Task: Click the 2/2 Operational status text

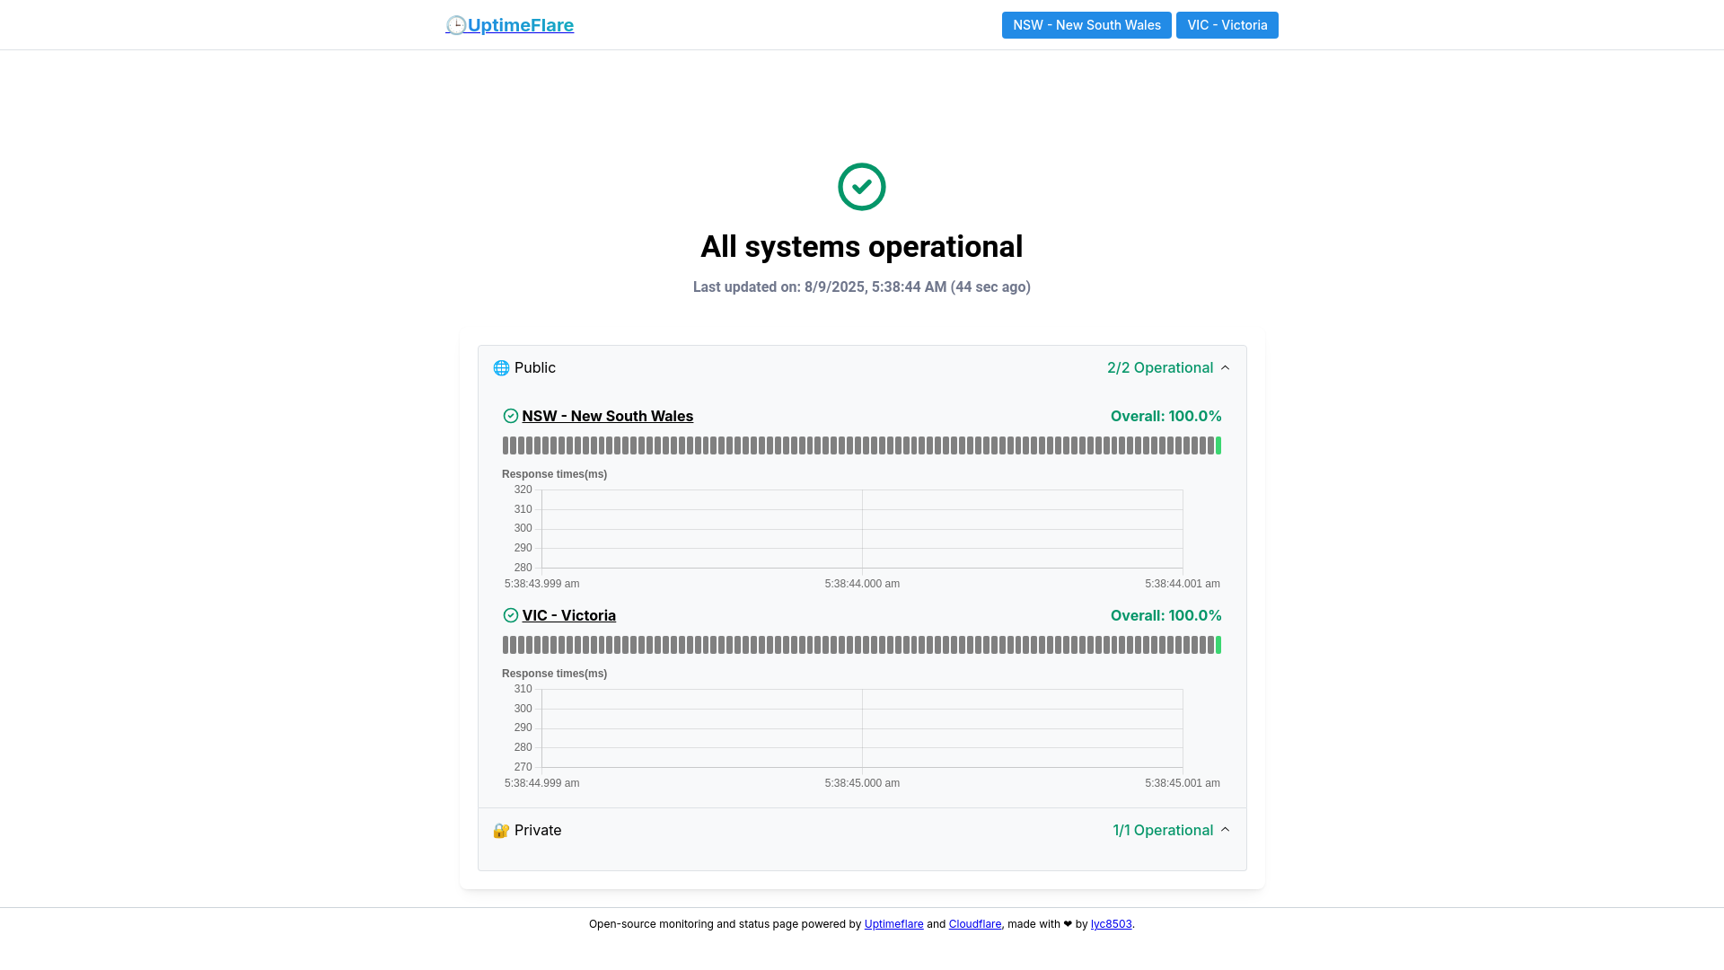Action: [1160, 367]
